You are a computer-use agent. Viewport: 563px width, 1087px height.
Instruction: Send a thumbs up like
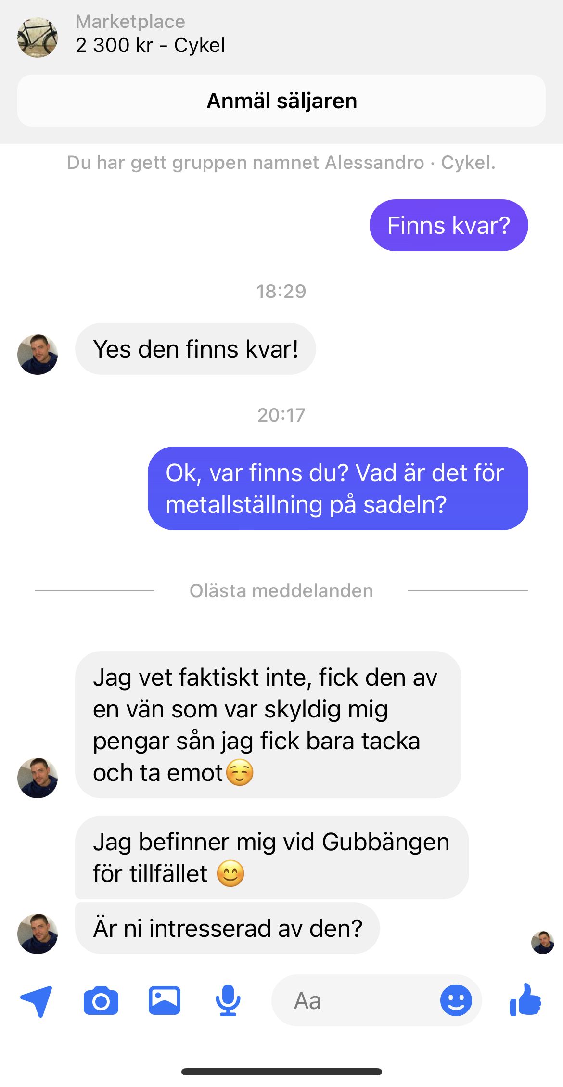click(525, 1000)
